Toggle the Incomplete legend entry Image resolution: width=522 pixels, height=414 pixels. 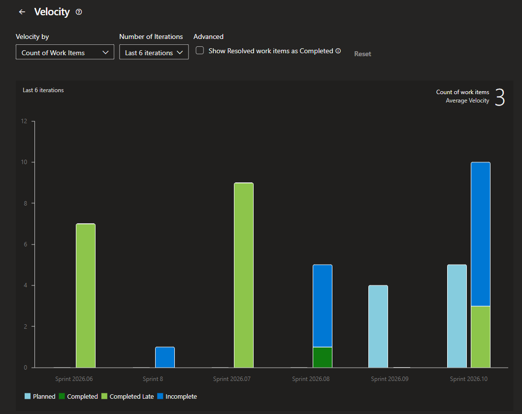click(x=177, y=396)
